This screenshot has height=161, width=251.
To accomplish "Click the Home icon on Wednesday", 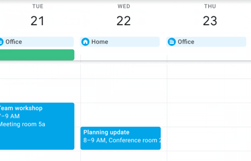I will tap(85, 42).
